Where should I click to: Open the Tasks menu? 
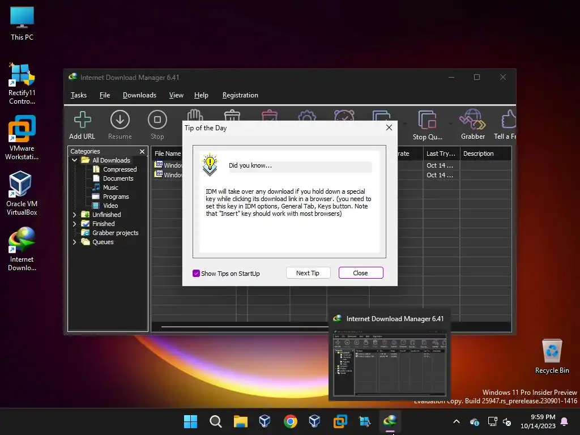pos(78,95)
